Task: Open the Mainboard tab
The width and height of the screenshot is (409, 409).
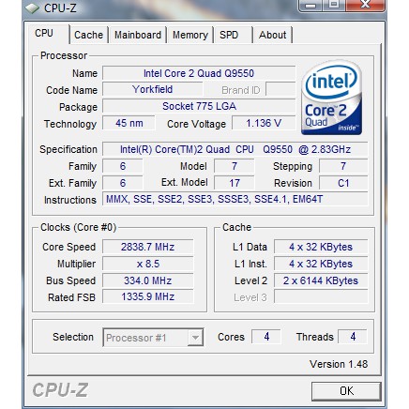Action: [x=138, y=35]
